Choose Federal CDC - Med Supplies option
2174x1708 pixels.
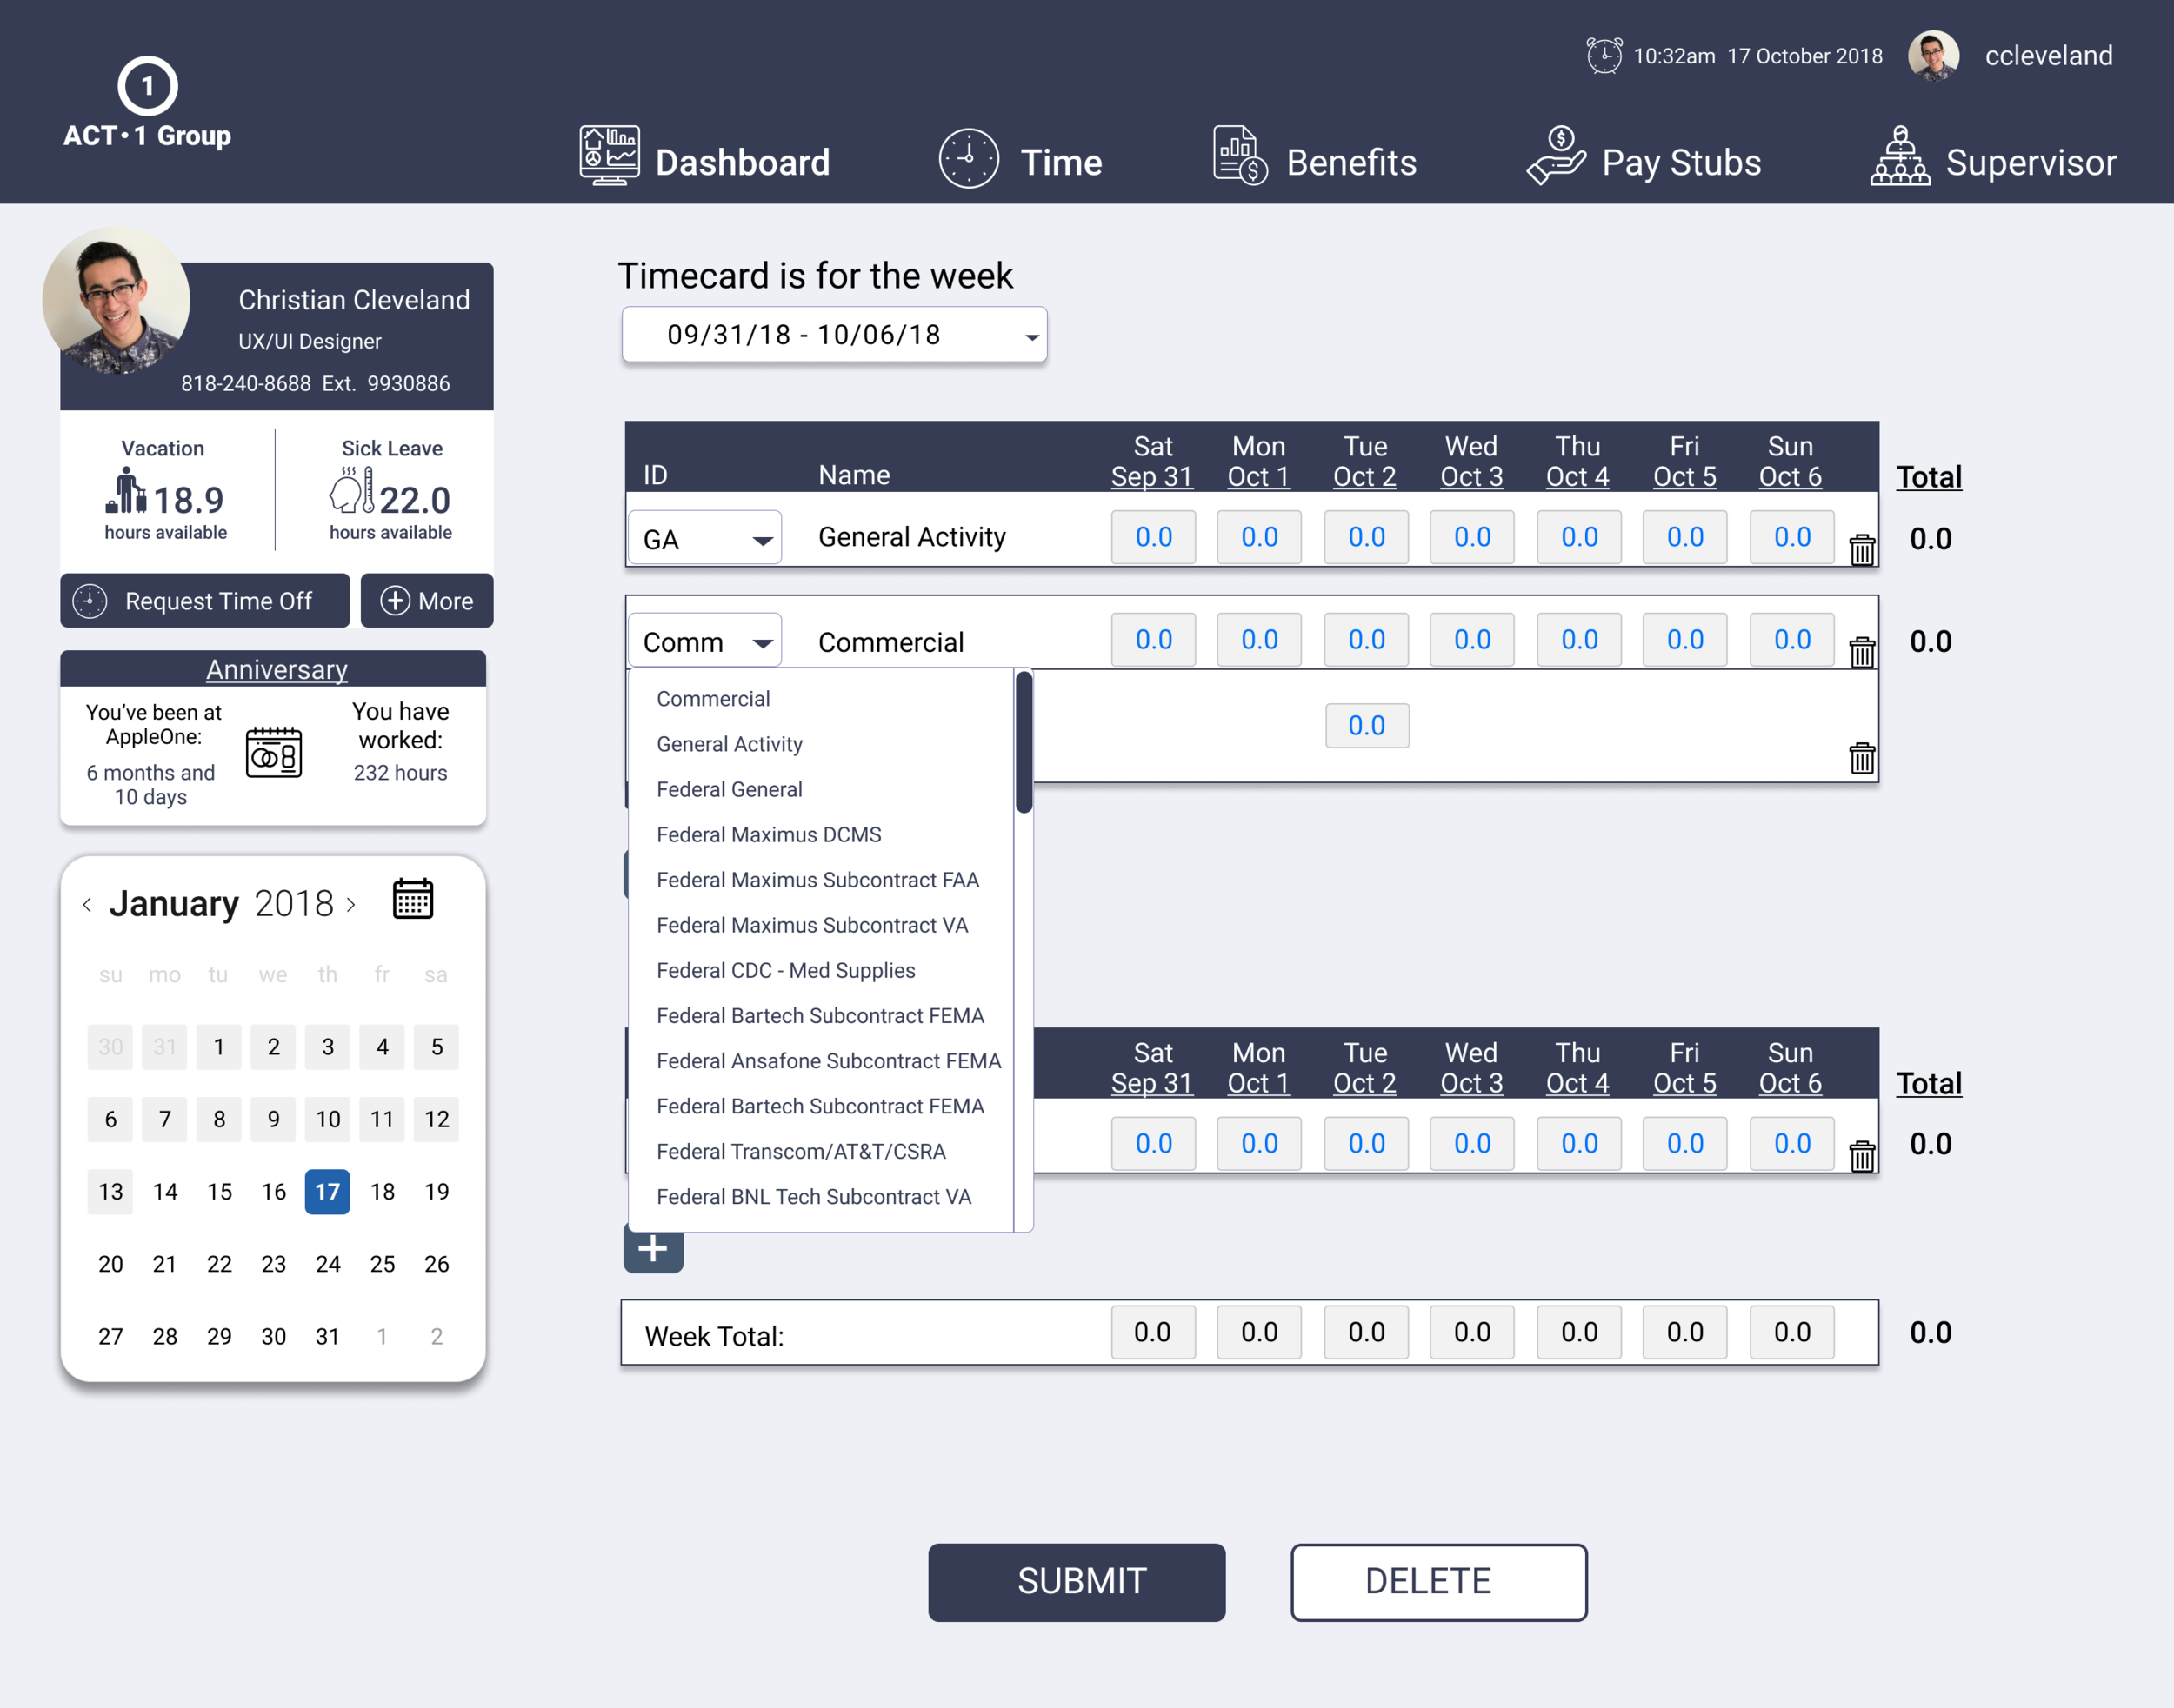click(x=785, y=970)
